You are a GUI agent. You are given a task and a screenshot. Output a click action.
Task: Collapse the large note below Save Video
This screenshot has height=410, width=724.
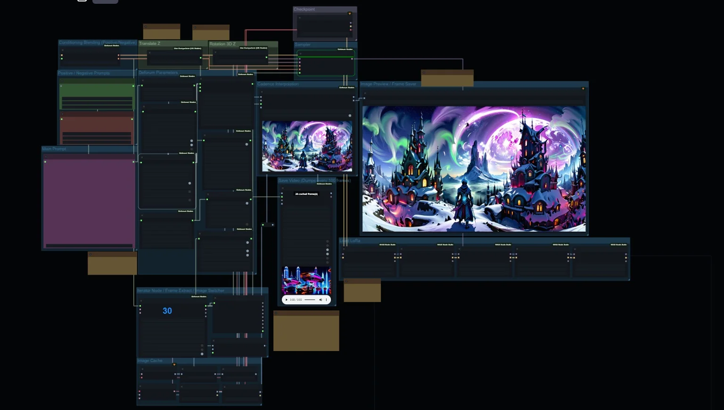(277, 313)
